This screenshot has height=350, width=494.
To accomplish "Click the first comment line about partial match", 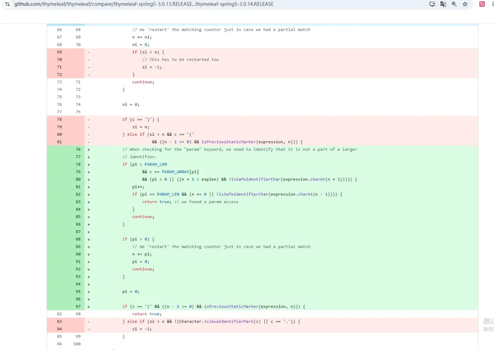I will tap(221, 30).
